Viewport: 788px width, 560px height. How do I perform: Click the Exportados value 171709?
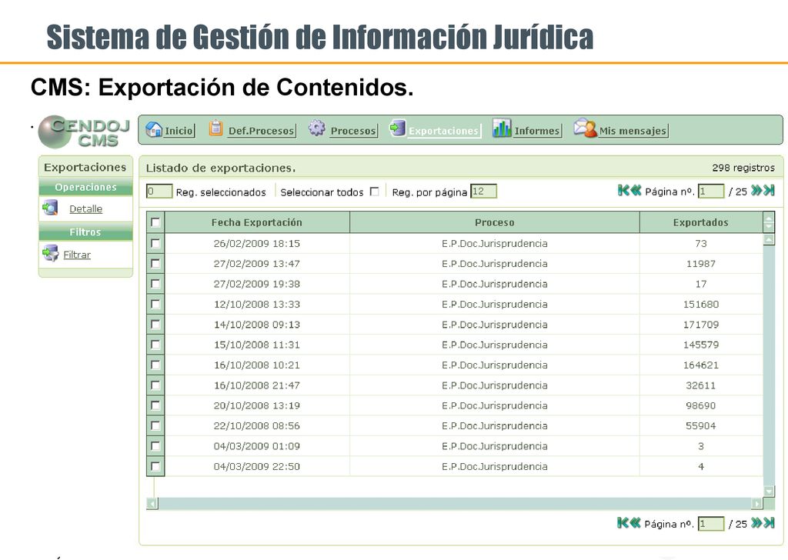(700, 325)
